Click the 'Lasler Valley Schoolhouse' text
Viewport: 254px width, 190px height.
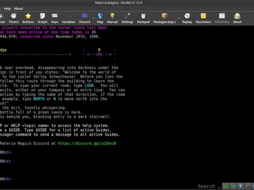(46, 76)
